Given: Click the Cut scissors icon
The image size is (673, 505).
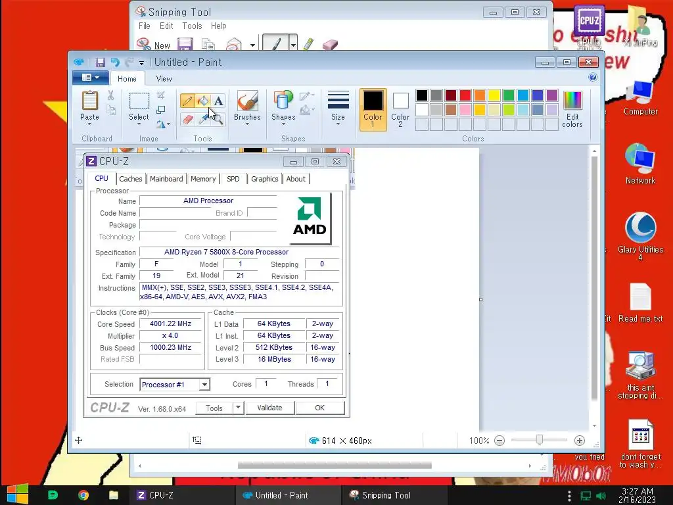Looking at the screenshot, I should coord(110,95).
